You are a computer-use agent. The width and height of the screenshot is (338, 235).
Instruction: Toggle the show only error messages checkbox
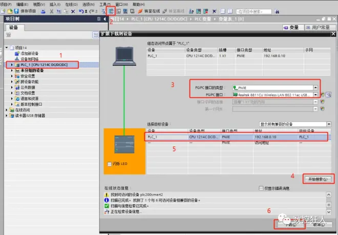261,188
